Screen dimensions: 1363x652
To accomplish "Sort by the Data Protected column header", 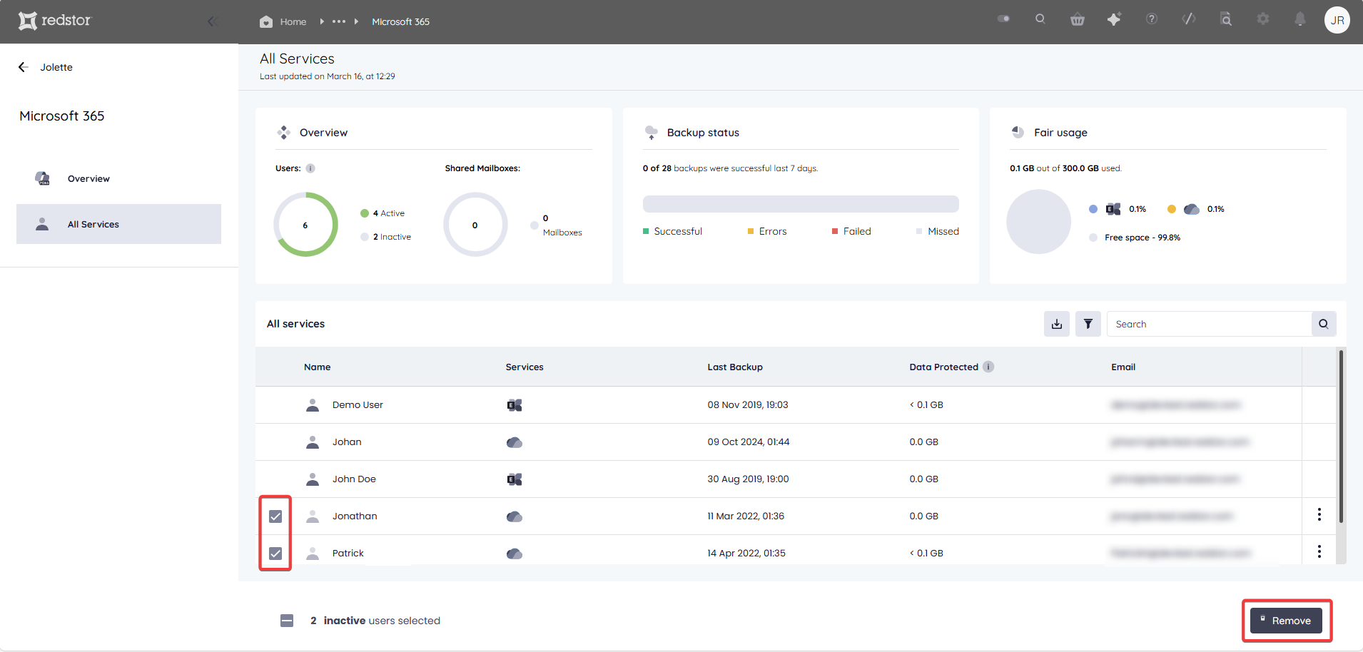I will (x=944, y=367).
